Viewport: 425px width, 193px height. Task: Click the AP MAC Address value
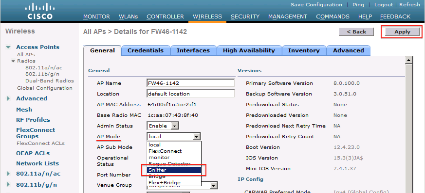(172, 104)
